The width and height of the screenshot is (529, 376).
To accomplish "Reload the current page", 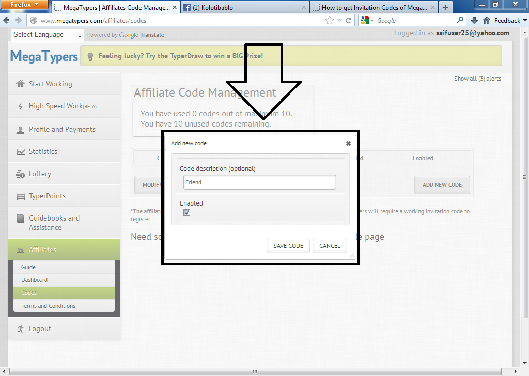I will tap(349, 21).
